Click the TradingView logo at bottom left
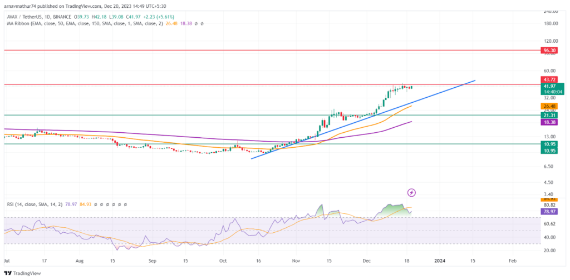This screenshot has height=280, width=570. [22, 273]
